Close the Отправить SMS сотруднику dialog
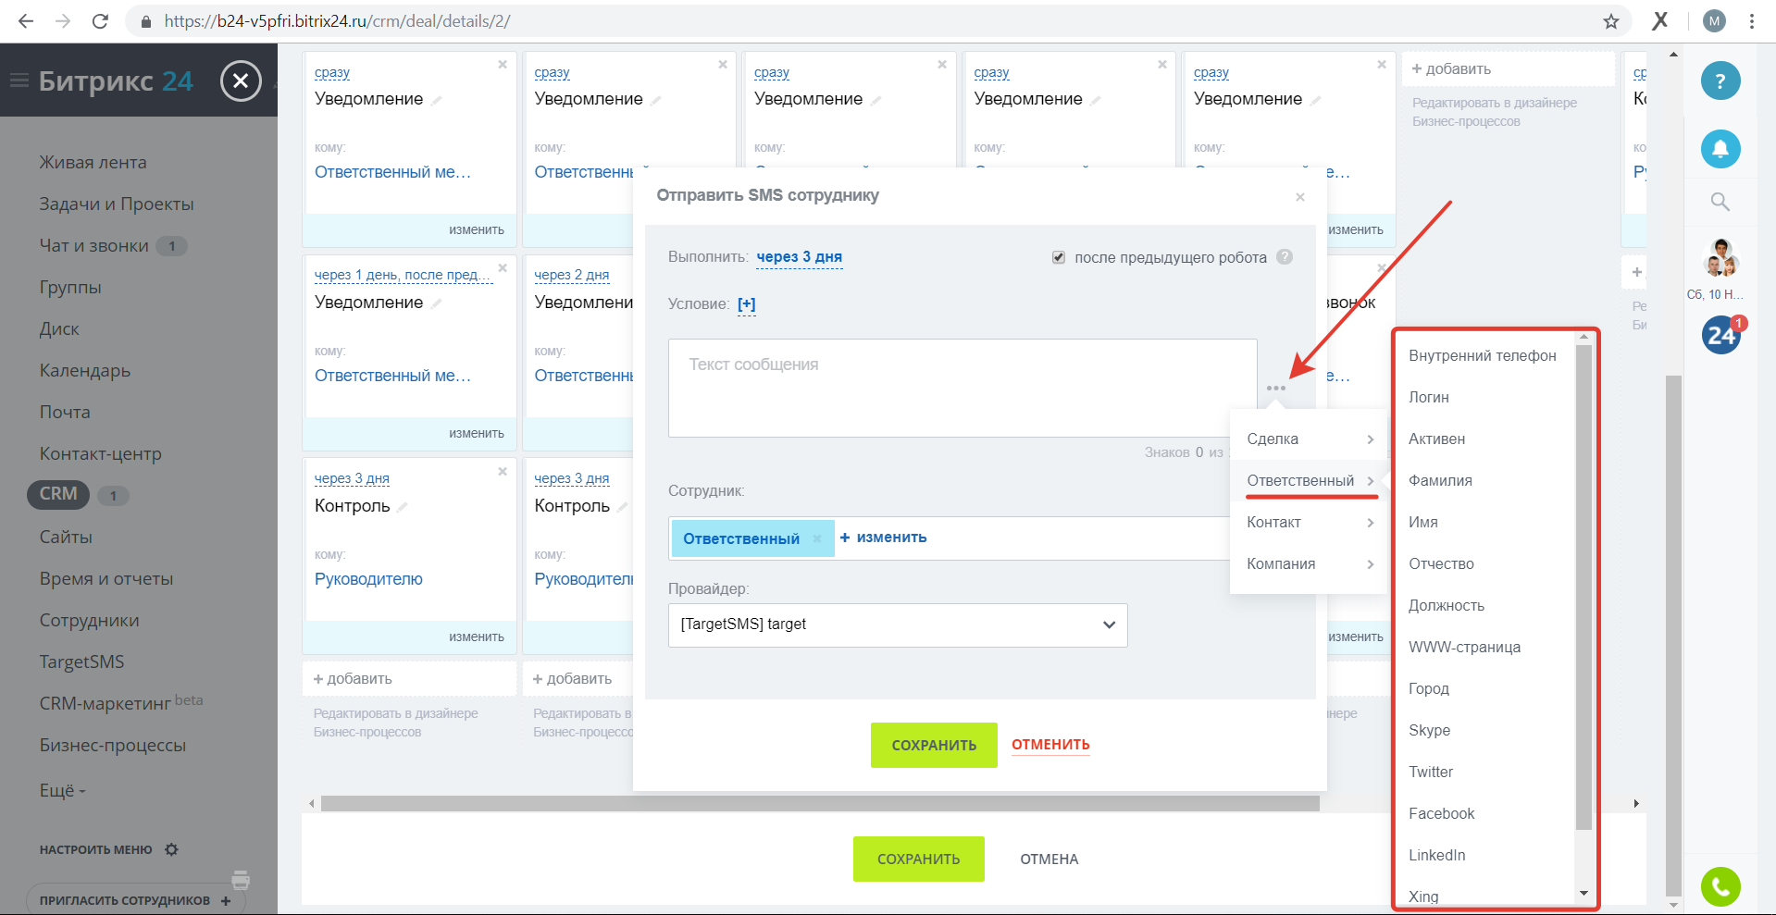The width and height of the screenshot is (1776, 915). (x=1300, y=197)
